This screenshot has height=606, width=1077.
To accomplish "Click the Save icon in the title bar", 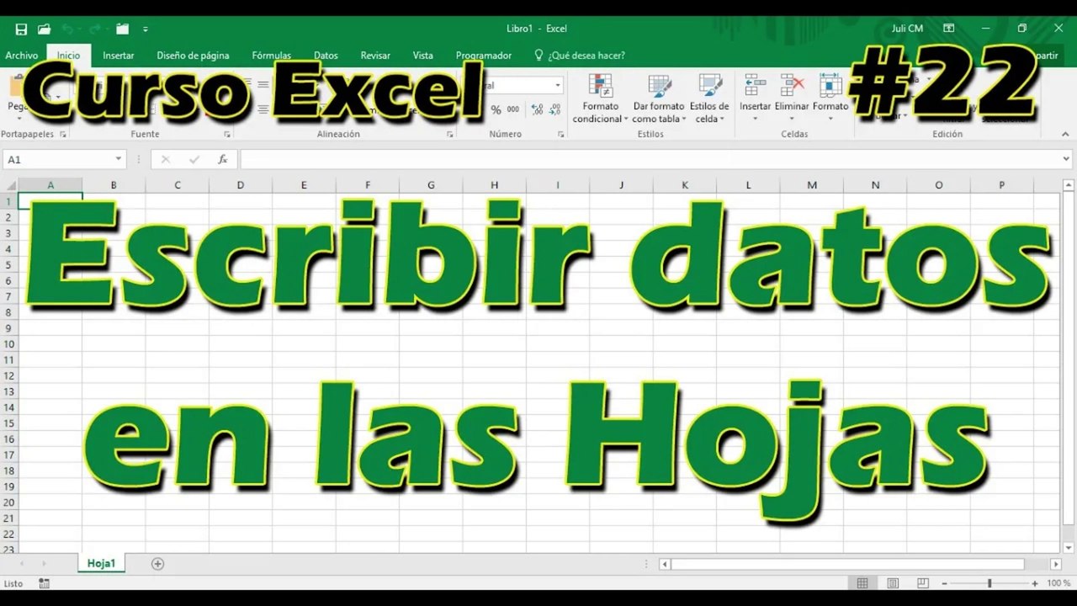I will (x=21, y=29).
